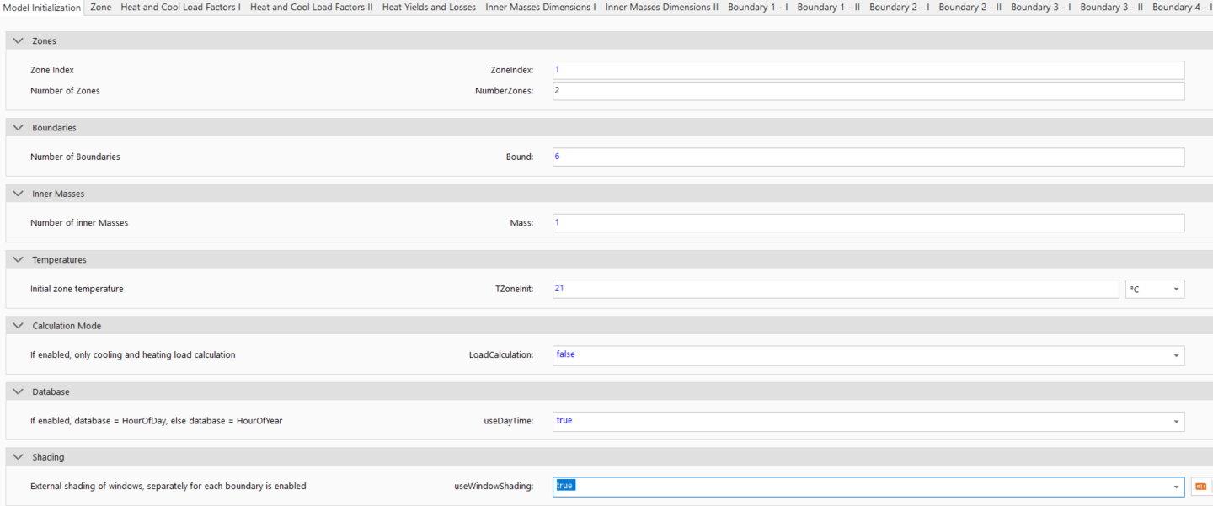This screenshot has width=1213, height=506.
Task: Switch to Boundary 1 - II tab
Action: click(x=829, y=8)
